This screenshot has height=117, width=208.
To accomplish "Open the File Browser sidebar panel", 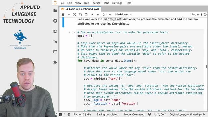I will pos(55,11).
